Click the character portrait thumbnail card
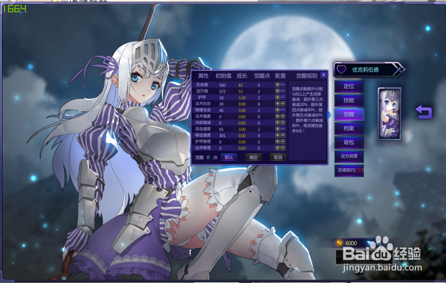This screenshot has width=446, height=283. tap(389, 114)
